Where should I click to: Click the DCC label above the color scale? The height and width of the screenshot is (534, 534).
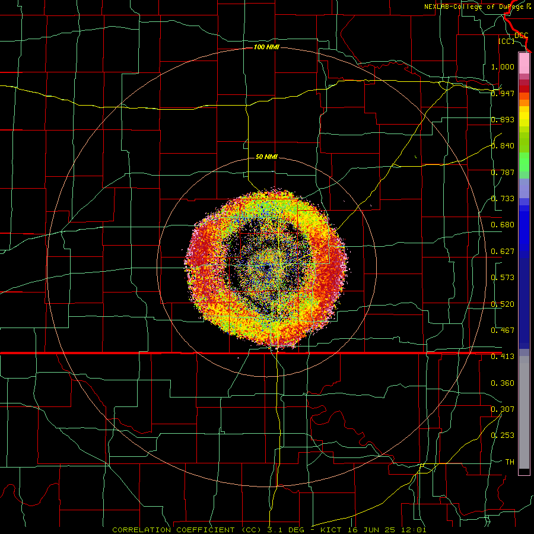coord(522,36)
